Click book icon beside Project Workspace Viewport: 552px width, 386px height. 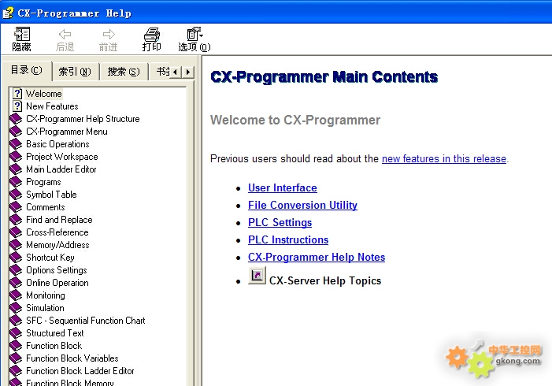(16, 157)
